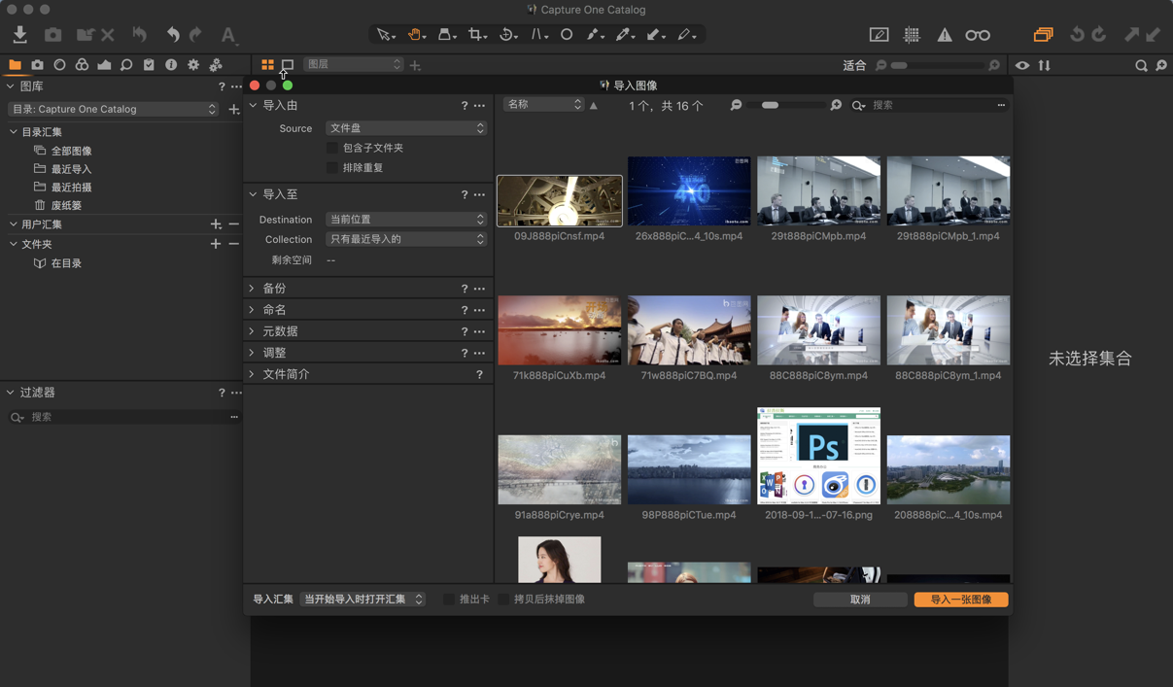Check the 拷贝后抹掉图像 option
Image resolution: width=1173 pixels, height=687 pixels.
(502, 600)
